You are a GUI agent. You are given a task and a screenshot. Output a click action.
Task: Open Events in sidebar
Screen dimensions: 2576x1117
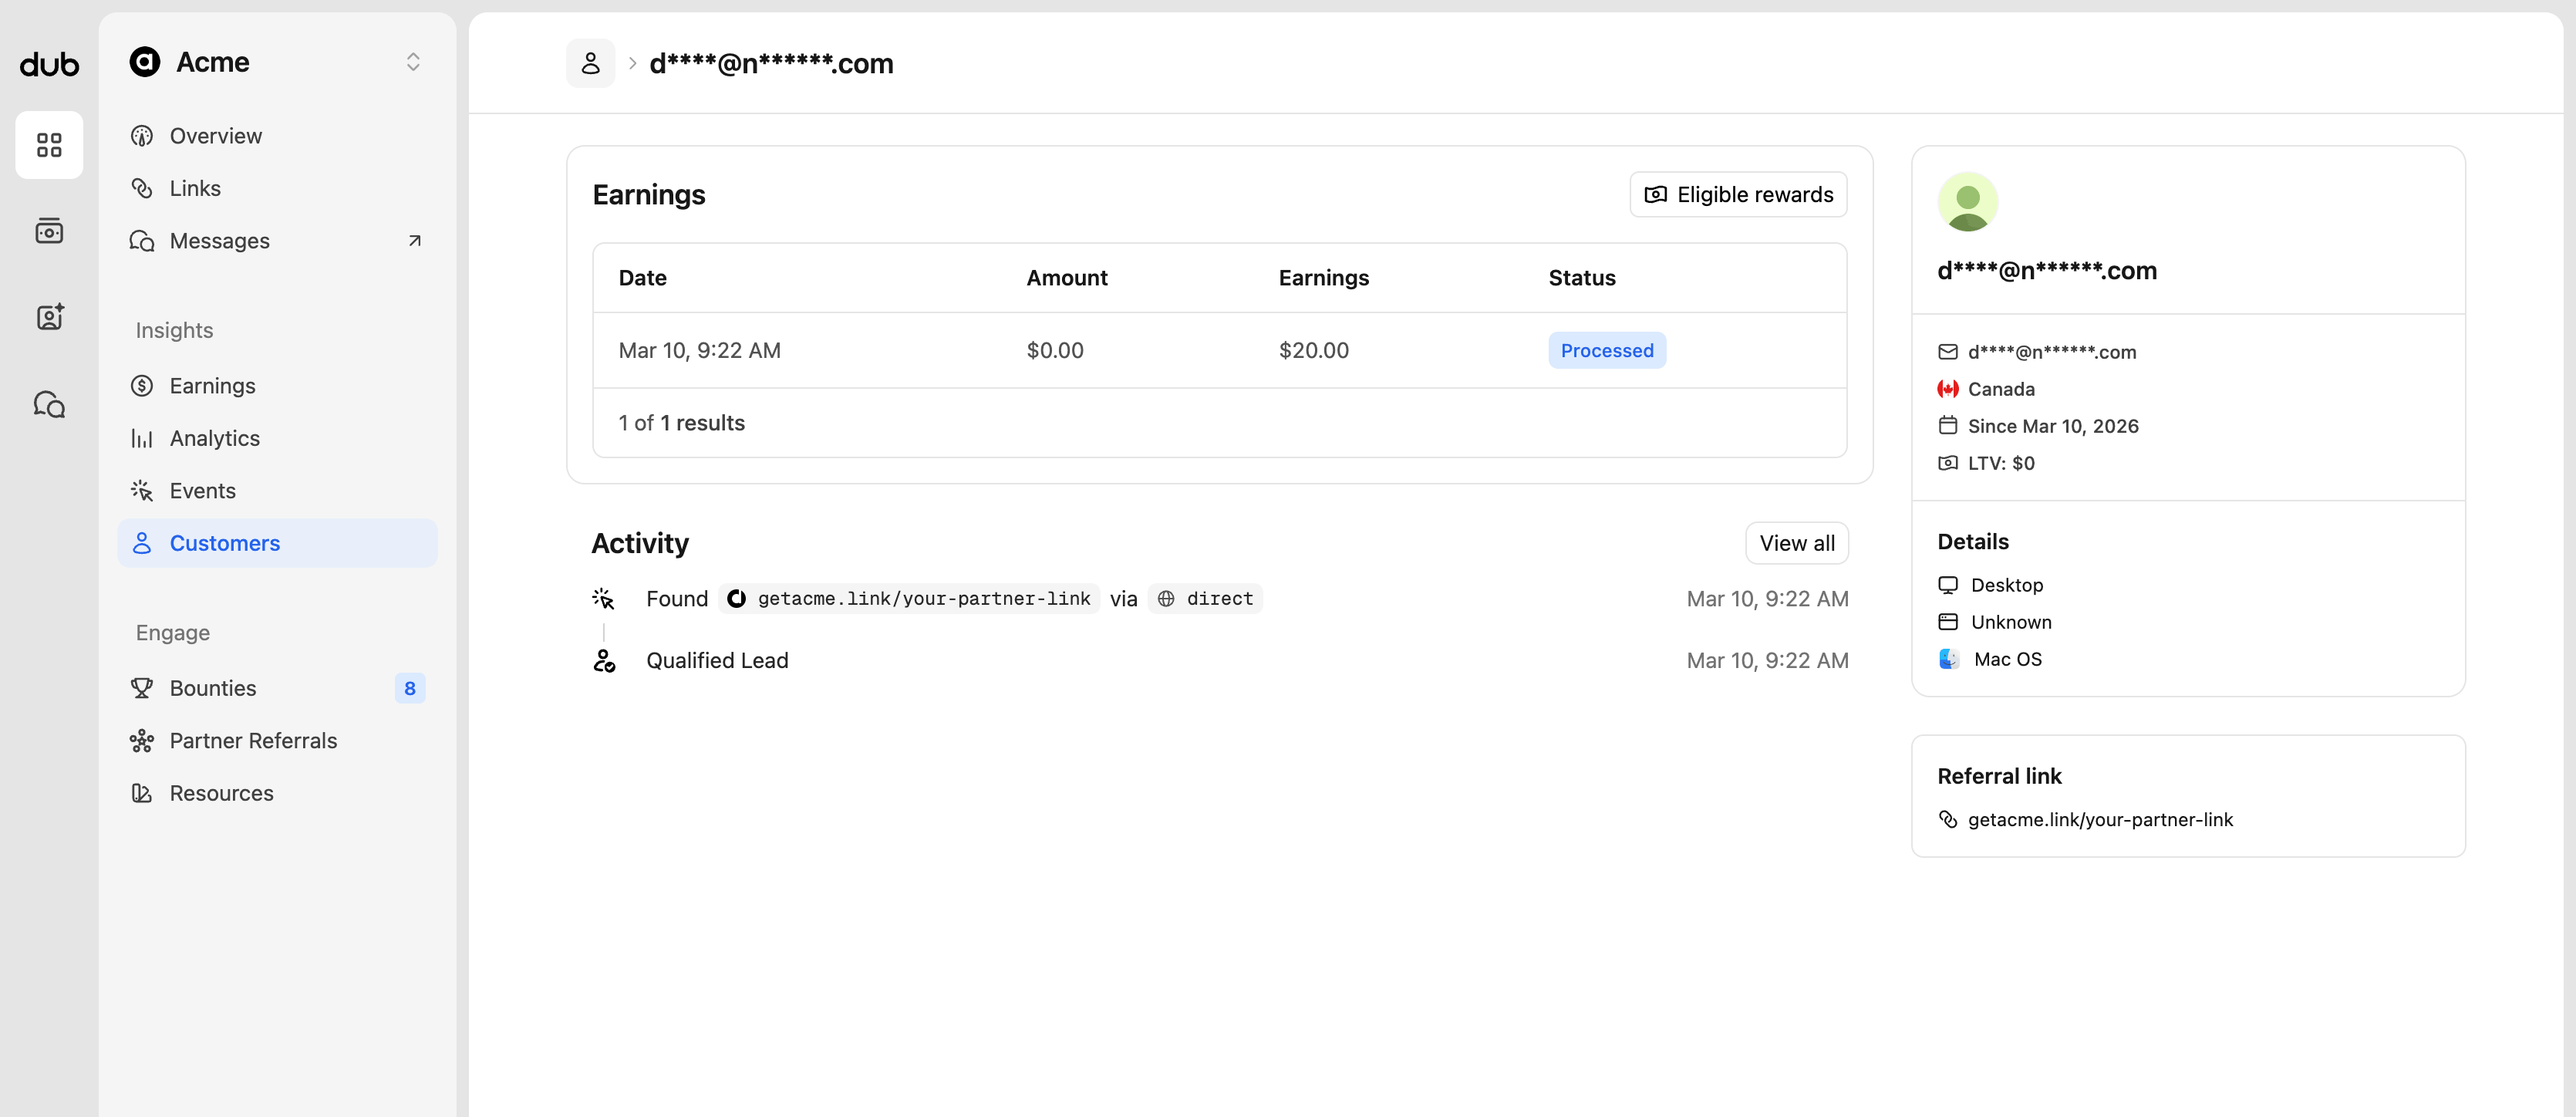click(x=278, y=491)
